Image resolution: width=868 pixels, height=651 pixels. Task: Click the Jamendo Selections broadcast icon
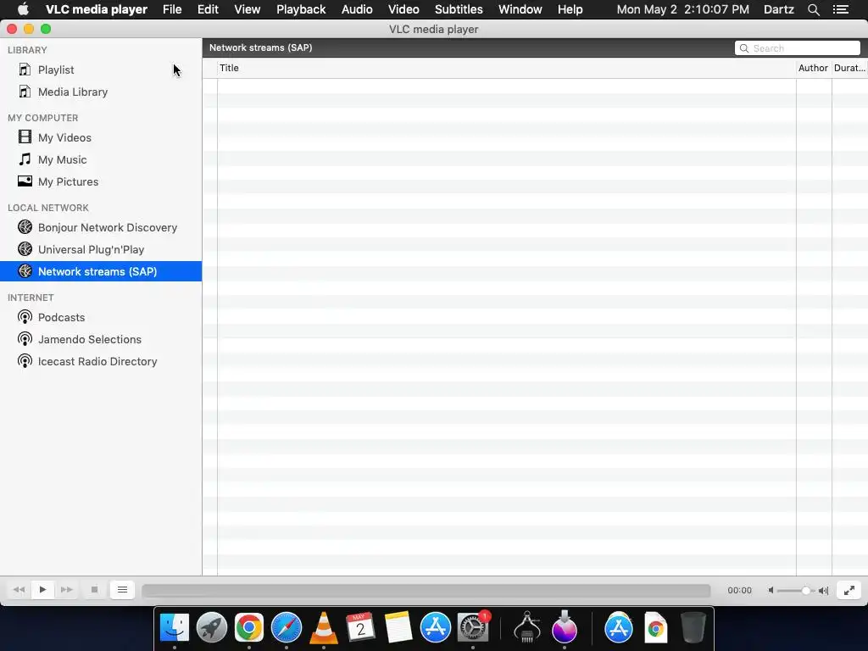click(25, 339)
